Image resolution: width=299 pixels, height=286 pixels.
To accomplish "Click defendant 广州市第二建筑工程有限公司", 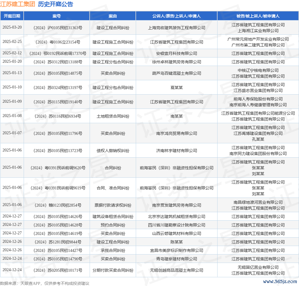I will click(258, 45).
